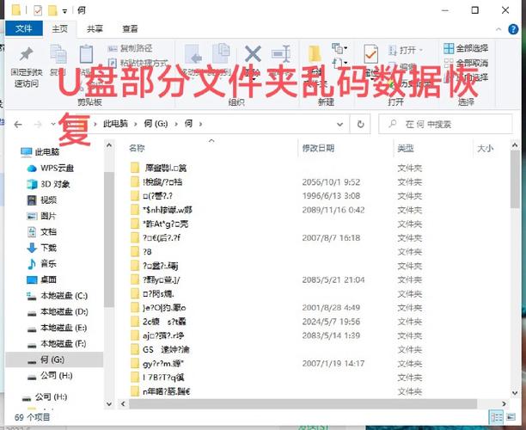This screenshot has width=526, height=430.
Task: Open the blue help question icon
Action: point(513,29)
